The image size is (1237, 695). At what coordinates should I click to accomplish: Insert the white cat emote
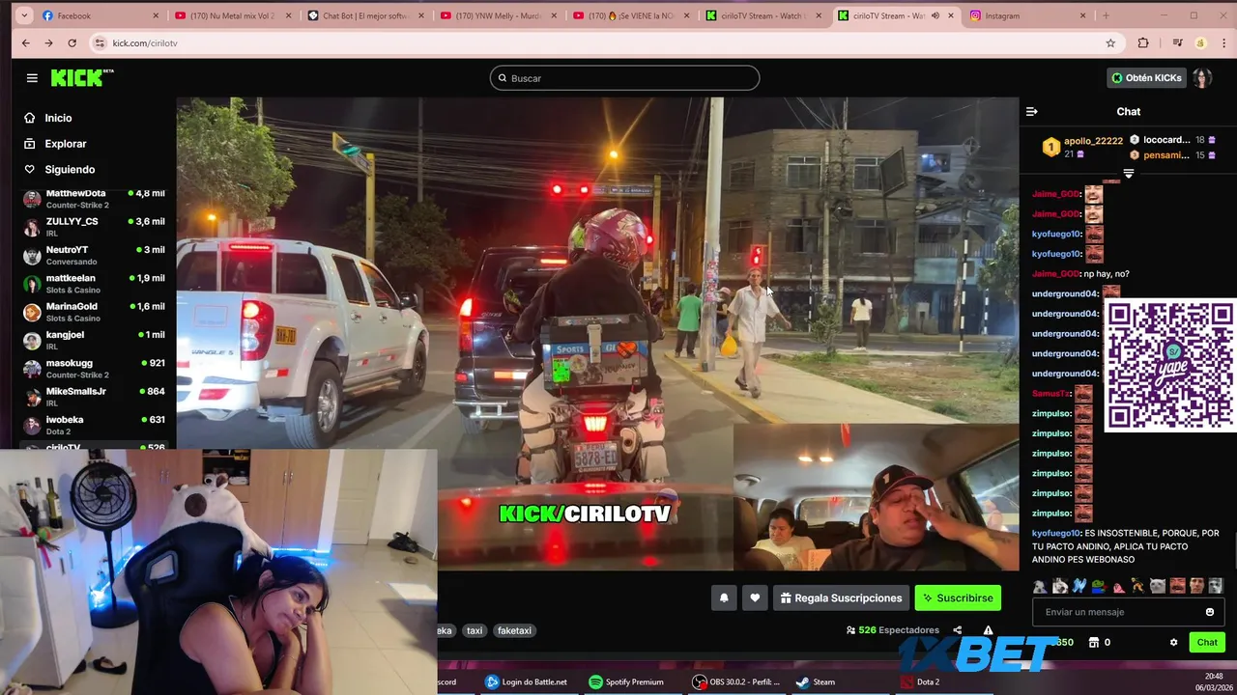1158,586
